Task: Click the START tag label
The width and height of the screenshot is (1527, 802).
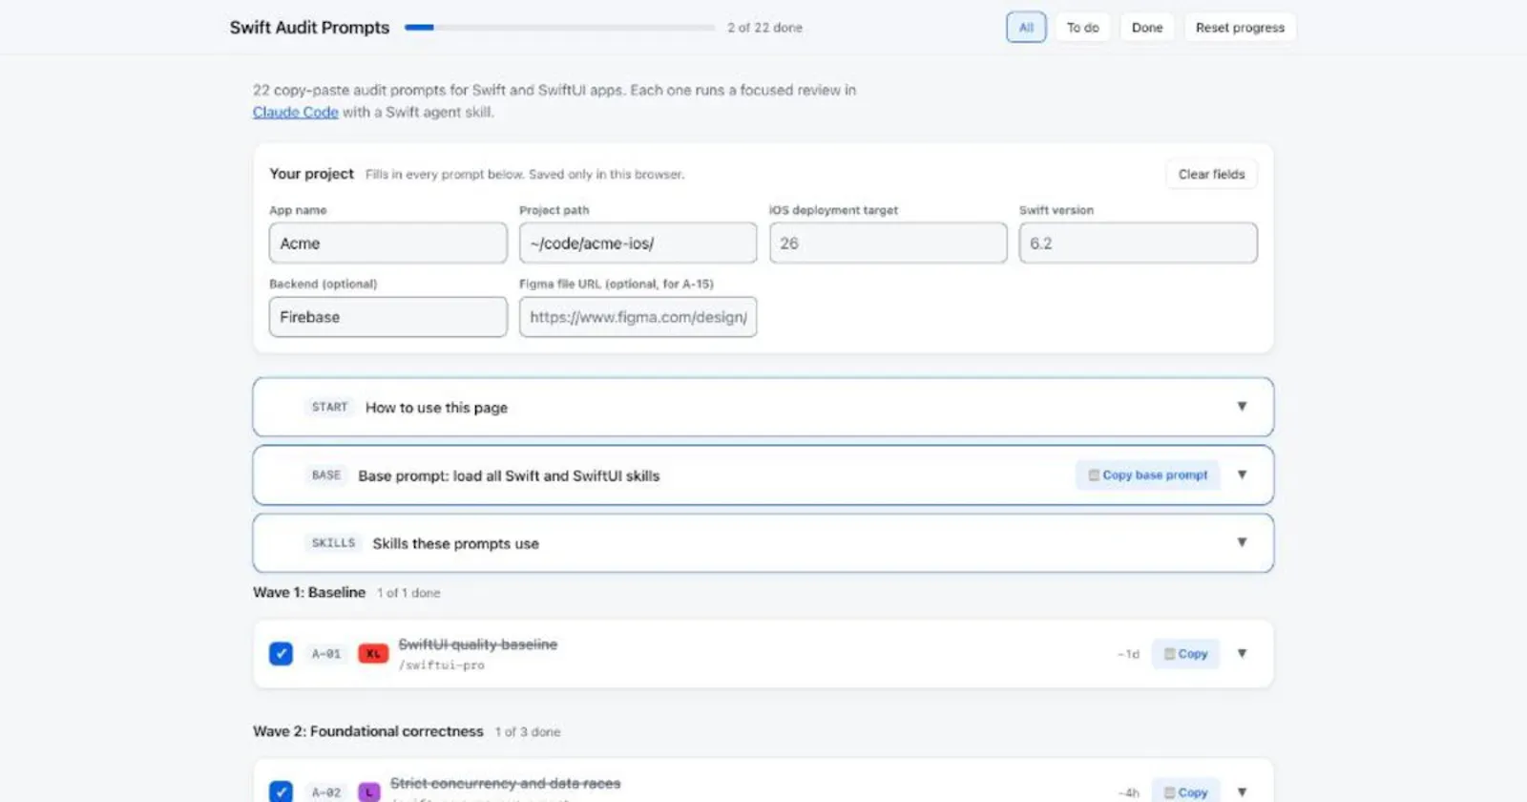Action: point(329,408)
